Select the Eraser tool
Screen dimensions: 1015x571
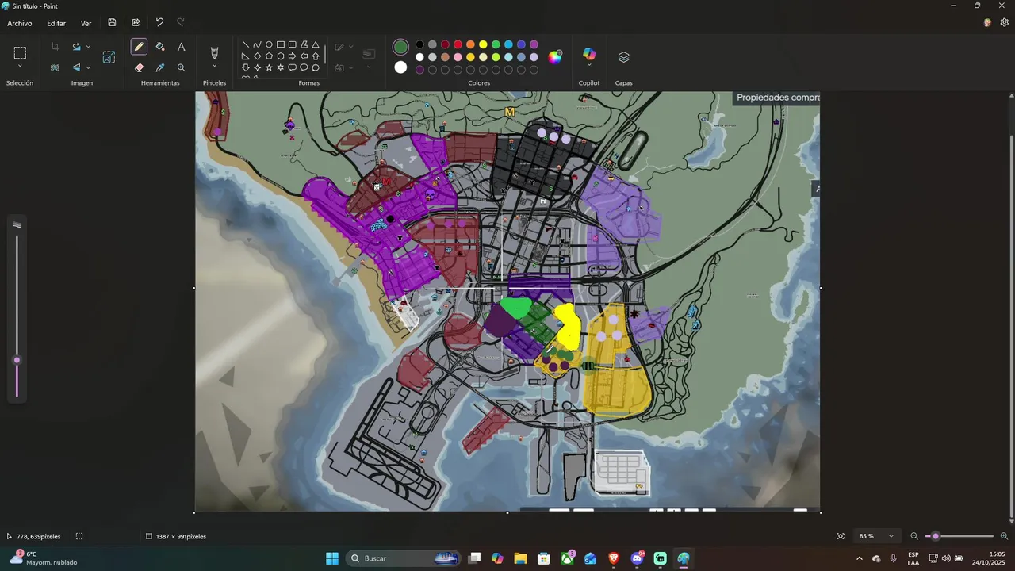click(x=139, y=68)
